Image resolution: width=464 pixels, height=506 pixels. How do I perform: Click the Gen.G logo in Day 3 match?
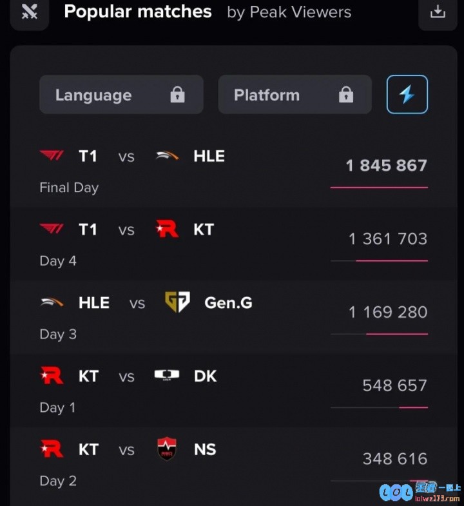pos(177,302)
